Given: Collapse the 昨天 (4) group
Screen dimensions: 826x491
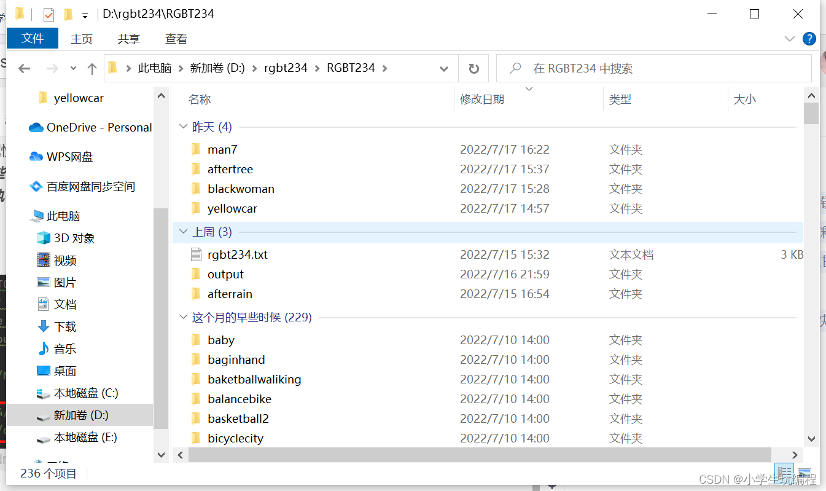Looking at the screenshot, I should (183, 127).
